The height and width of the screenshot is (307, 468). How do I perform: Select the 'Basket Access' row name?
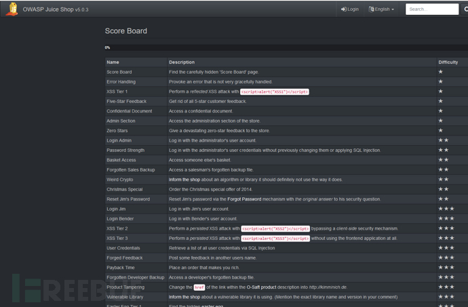click(121, 160)
